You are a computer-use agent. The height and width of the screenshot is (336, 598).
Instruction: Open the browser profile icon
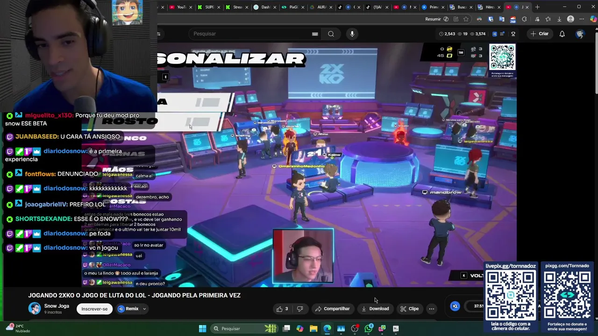click(x=570, y=19)
